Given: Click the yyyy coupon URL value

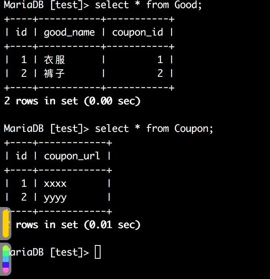Looking at the screenshot, I should pyautogui.click(x=55, y=198).
